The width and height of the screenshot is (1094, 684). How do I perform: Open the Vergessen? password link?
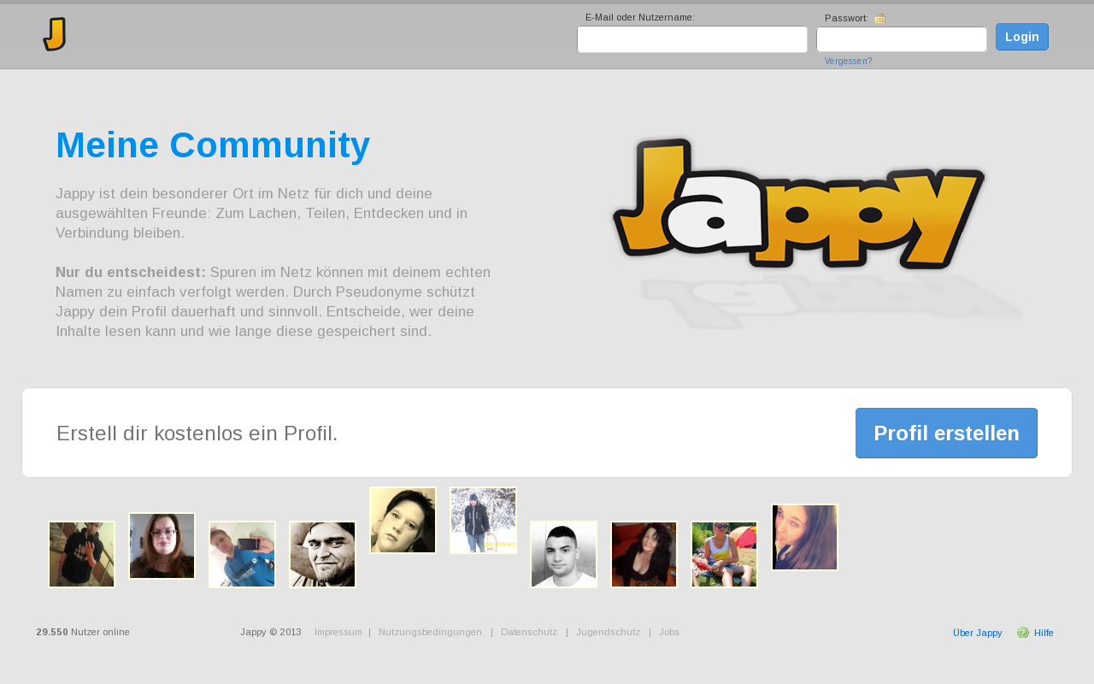849,62
